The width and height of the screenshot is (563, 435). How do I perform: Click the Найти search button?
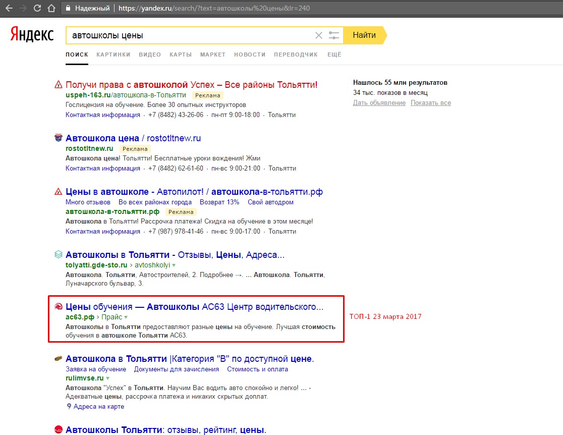click(x=364, y=35)
